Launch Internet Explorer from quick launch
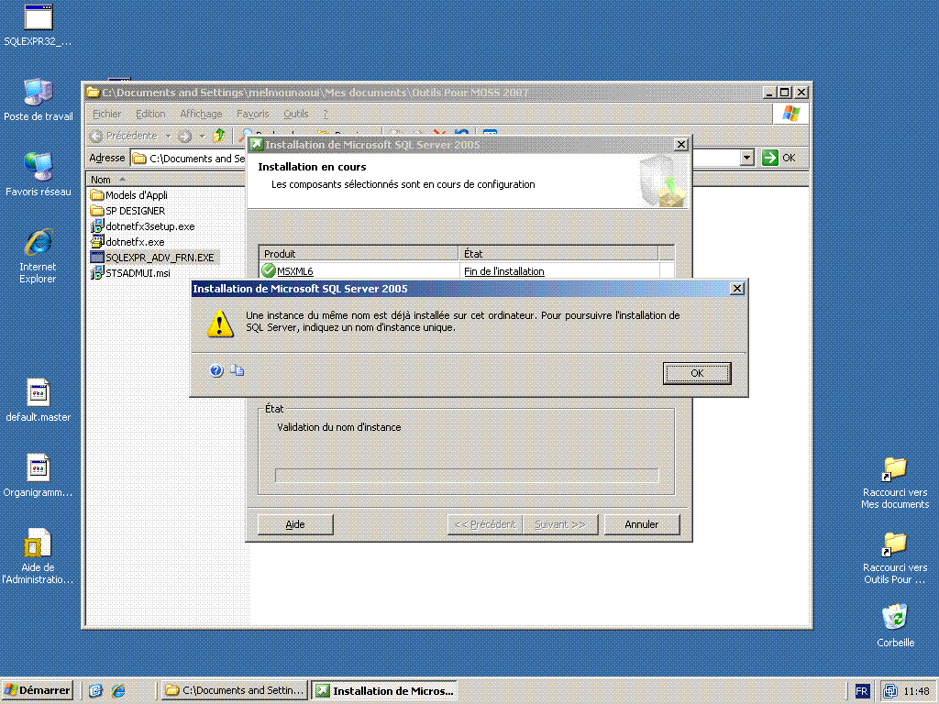Image resolution: width=939 pixels, height=704 pixels. click(118, 691)
